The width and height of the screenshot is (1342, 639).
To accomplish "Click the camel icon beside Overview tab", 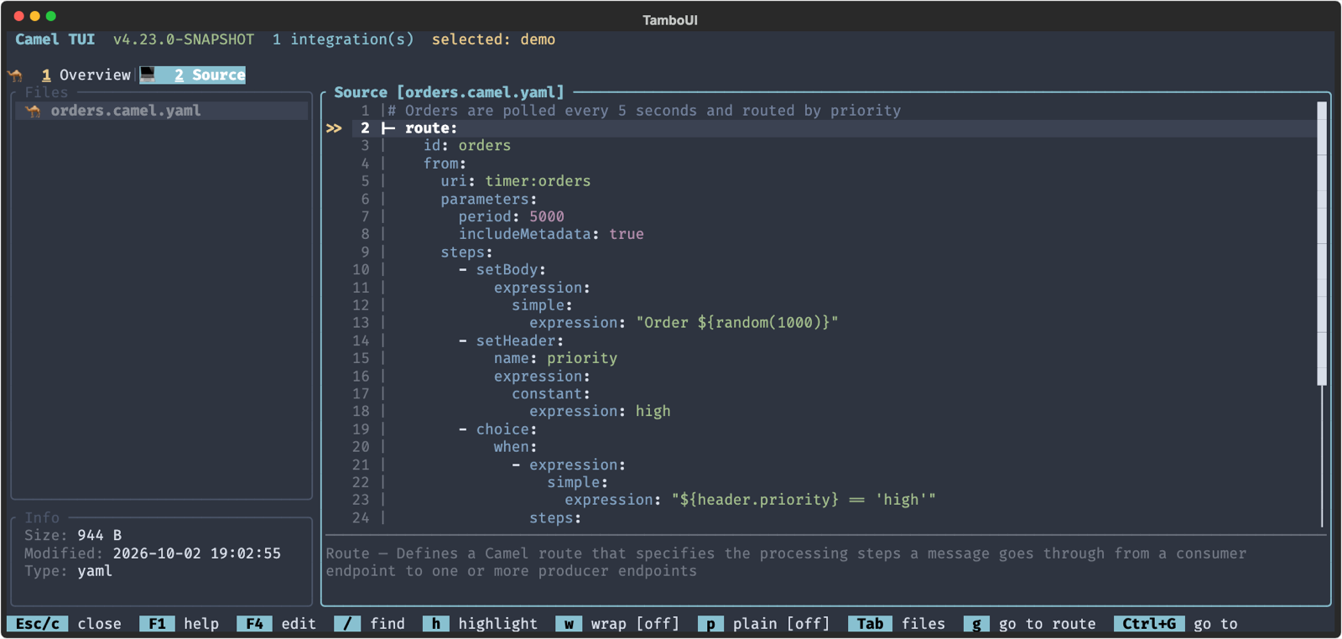I will [16, 75].
